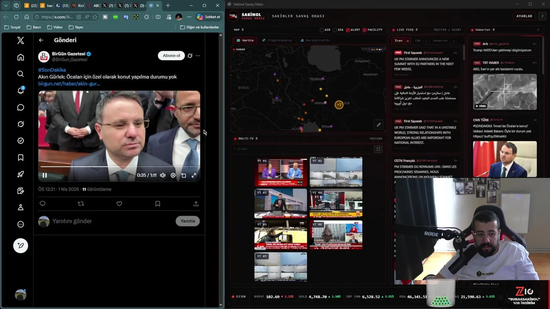
Task: Select the MarineTraffic tab
Action: 315,40
